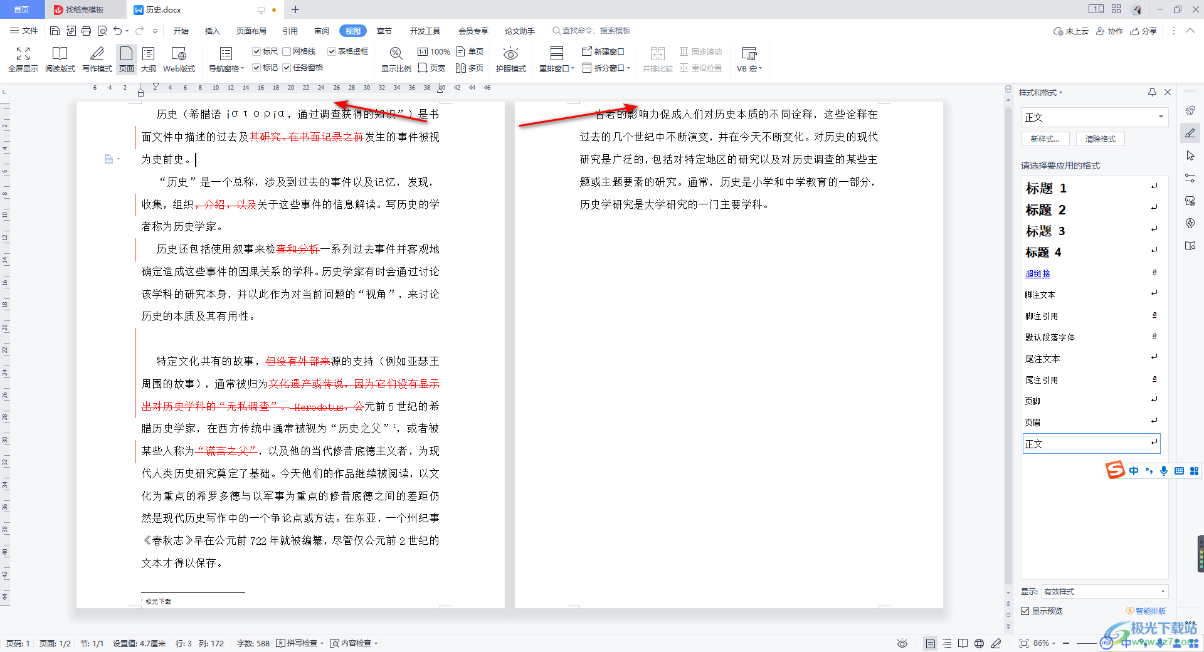This screenshot has height=652, width=1204.
Task: Switch to the 插入 ribbon tab
Action: click(213, 31)
